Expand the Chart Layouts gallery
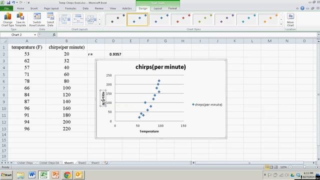Screen dimensions: 320x180 tap(99, 24)
